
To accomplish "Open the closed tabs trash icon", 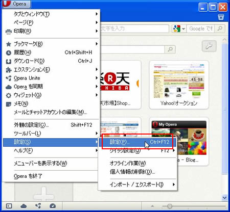I will (221, 17).
